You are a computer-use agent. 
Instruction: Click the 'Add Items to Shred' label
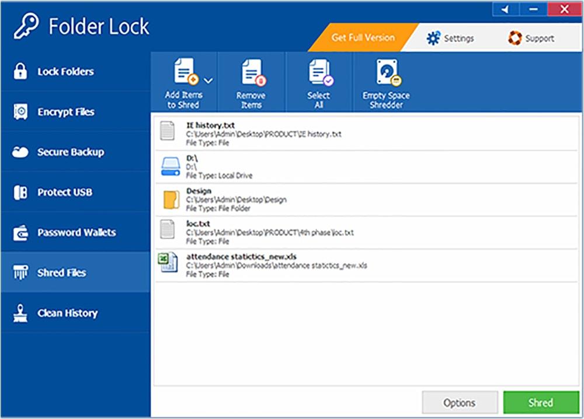[x=183, y=100]
